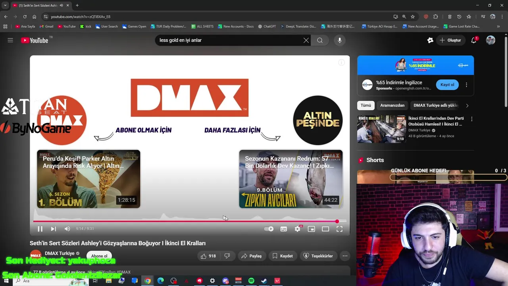This screenshot has width=508, height=286.
Task: Open the Sezonun Kazananı Redrum end-screen video
Action: tap(291, 179)
